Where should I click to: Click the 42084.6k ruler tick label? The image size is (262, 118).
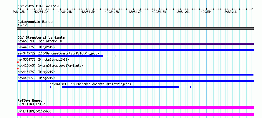click(112, 12)
